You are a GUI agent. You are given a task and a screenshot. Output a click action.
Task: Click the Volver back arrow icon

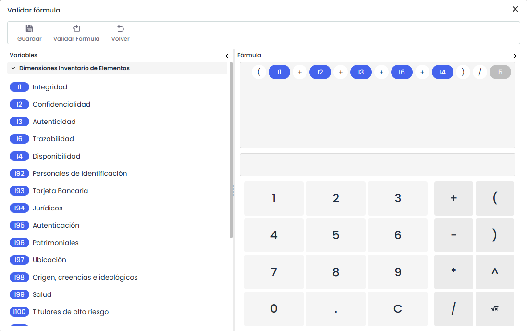point(120,29)
